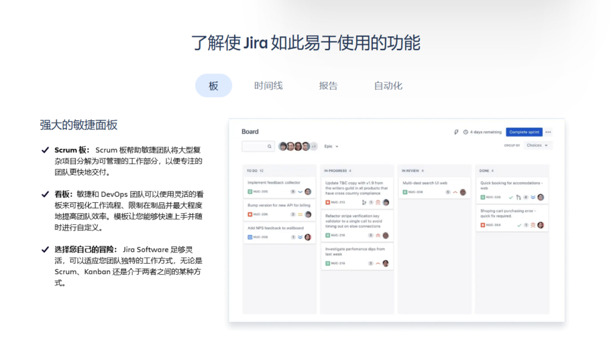
Task: Click the 强大的敏捷面板 heading
Action: tap(79, 125)
